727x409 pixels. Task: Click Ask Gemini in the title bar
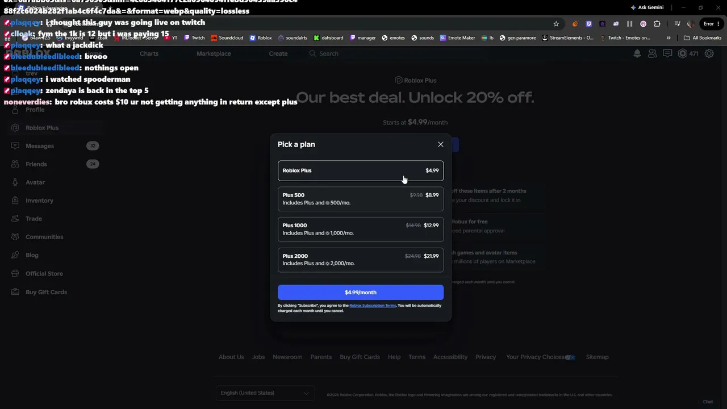pyautogui.click(x=647, y=7)
